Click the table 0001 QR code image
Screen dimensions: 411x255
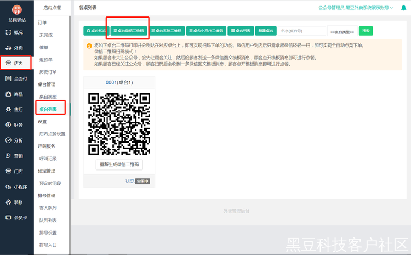click(x=119, y=124)
